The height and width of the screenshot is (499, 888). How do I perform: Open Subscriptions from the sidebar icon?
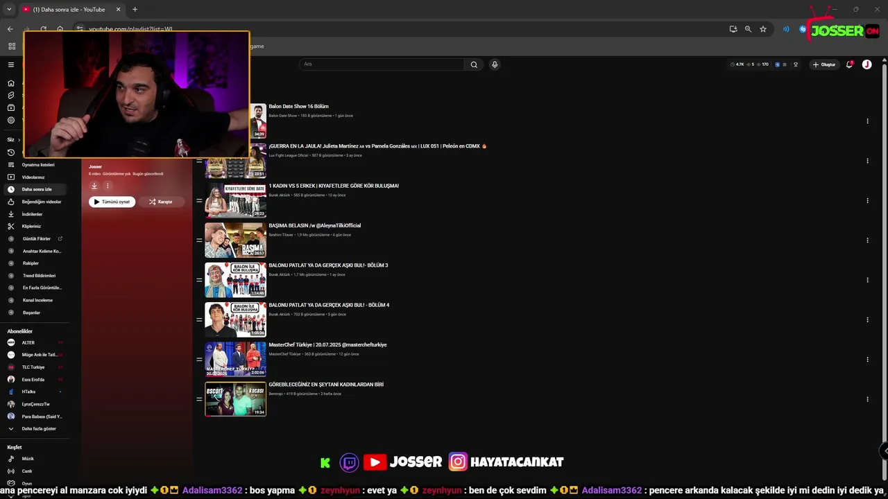(x=11, y=107)
